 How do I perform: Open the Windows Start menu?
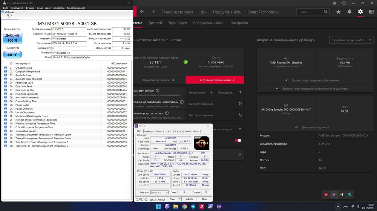(x=158, y=206)
